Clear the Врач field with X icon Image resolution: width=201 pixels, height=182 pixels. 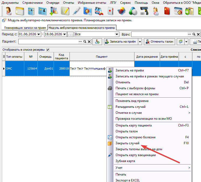[x=198, y=34]
